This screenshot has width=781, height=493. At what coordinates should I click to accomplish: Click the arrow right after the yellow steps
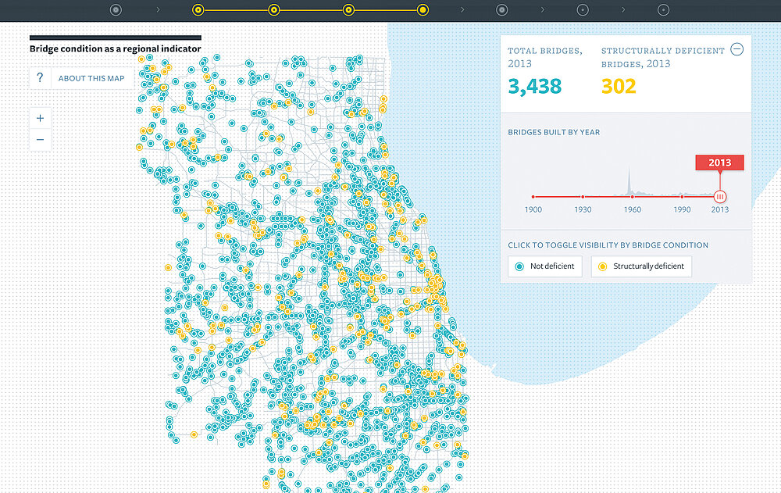point(462,10)
